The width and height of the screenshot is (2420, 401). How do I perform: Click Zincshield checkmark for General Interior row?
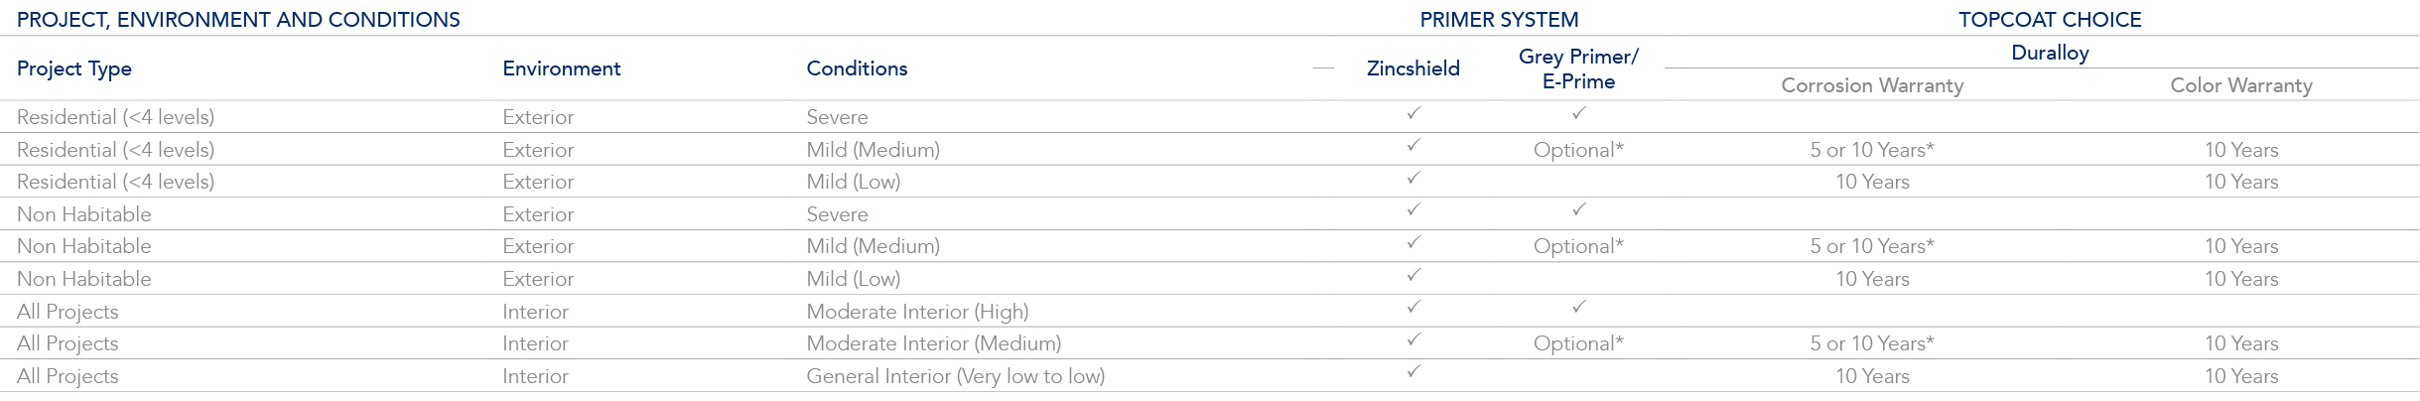[x=1413, y=372]
